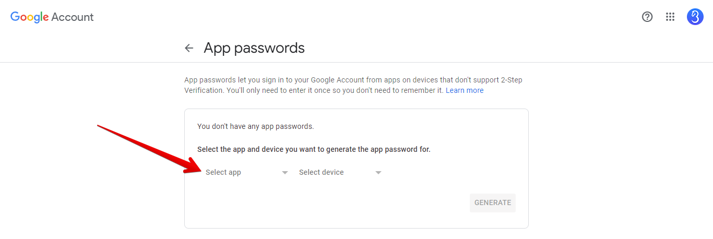
Task: Open the Help question mark icon
Action: coord(647,17)
